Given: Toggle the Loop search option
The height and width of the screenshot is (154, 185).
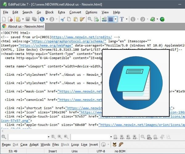Looking at the screenshot, I should (x=75, y=144).
